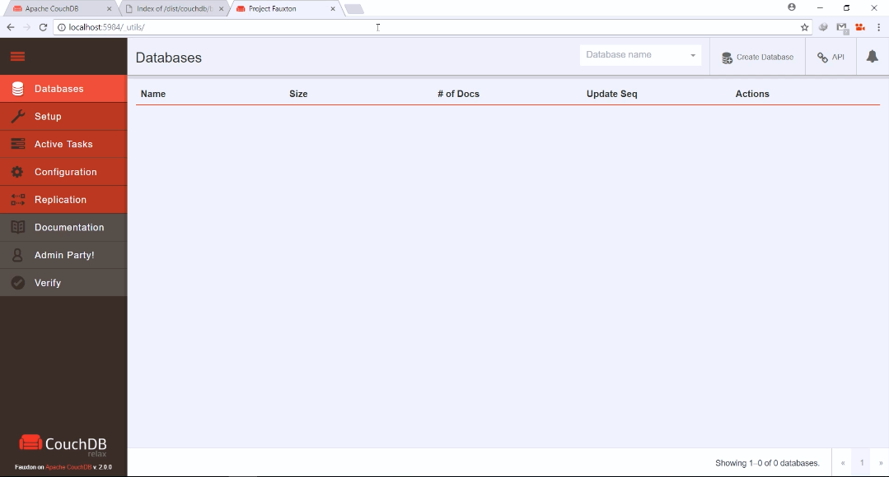Image resolution: width=889 pixels, height=477 pixels.
Task: Go to the last page with double-arrow control
Action: [x=880, y=462]
